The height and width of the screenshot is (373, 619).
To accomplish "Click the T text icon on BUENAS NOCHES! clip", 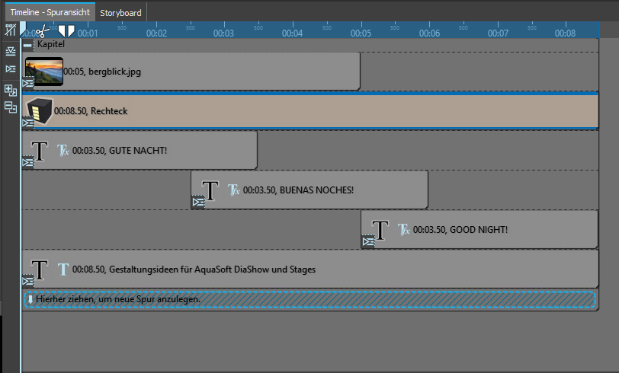I will (x=210, y=190).
